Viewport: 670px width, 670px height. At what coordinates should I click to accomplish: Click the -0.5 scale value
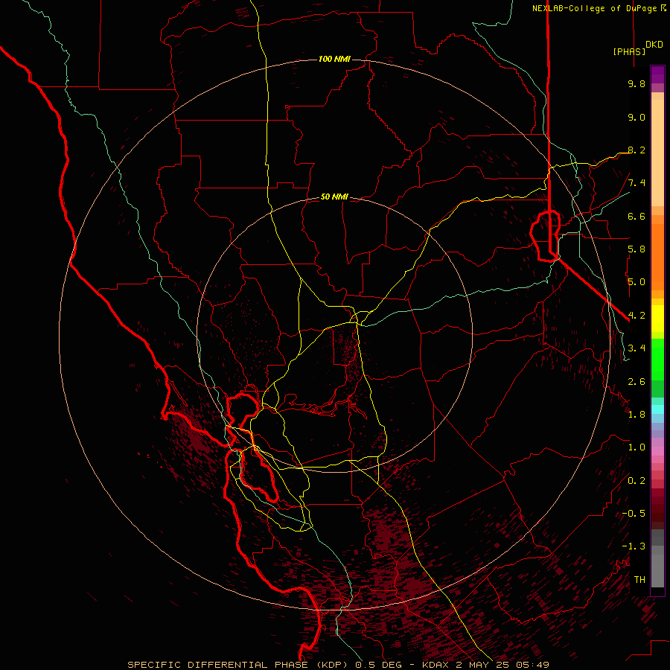click(634, 514)
